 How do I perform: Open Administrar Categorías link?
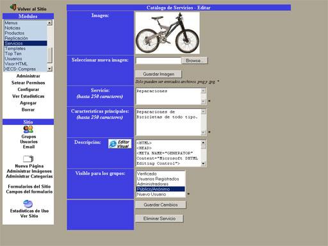[x=29, y=176]
